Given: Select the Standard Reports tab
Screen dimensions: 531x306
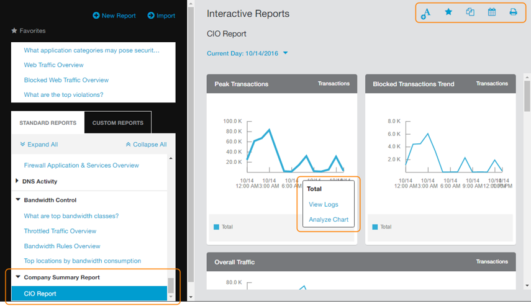Looking at the screenshot, I should 48,123.
